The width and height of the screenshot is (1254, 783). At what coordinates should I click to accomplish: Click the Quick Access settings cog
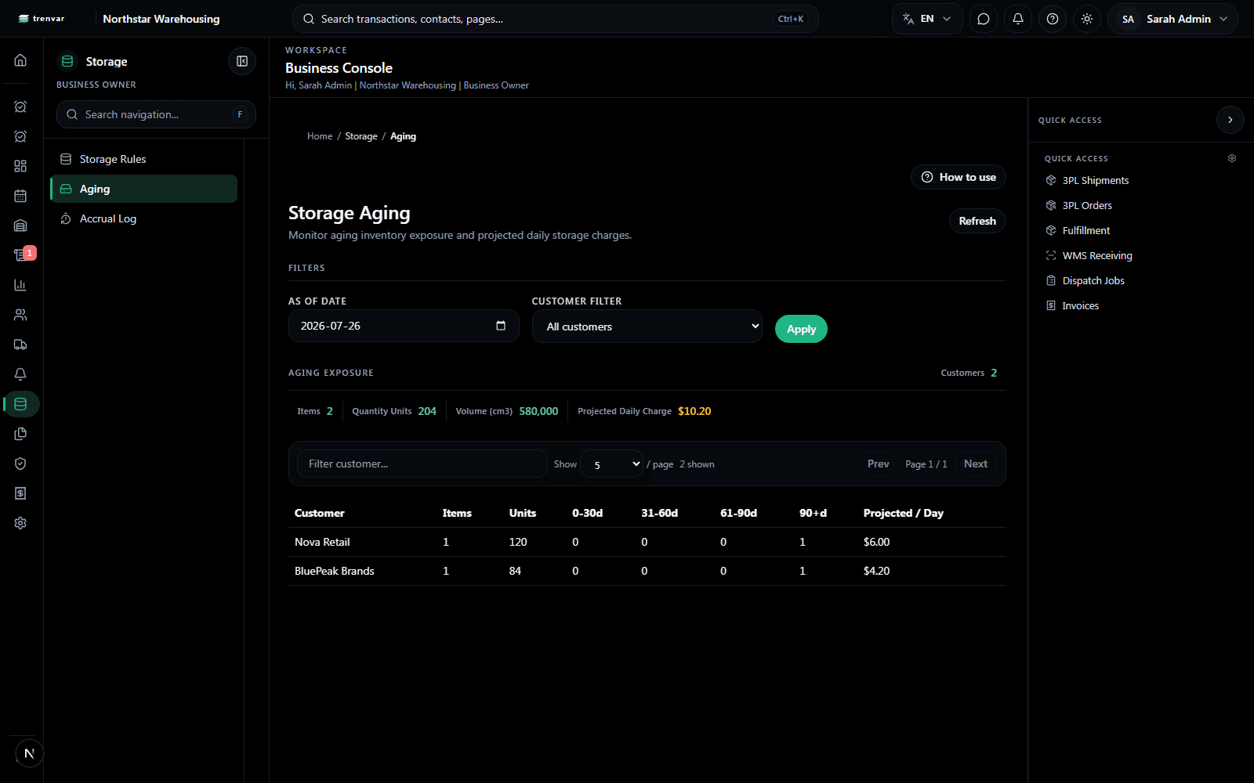[1232, 158]
